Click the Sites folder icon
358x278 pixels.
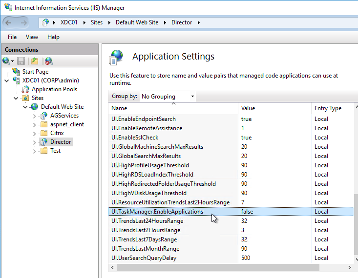25,98
